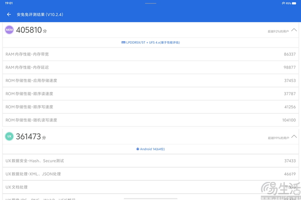Tap the 46619 XML JSON score
This screenshot has height=200, width=301.
pyautogui.click(x=290, y=174)
